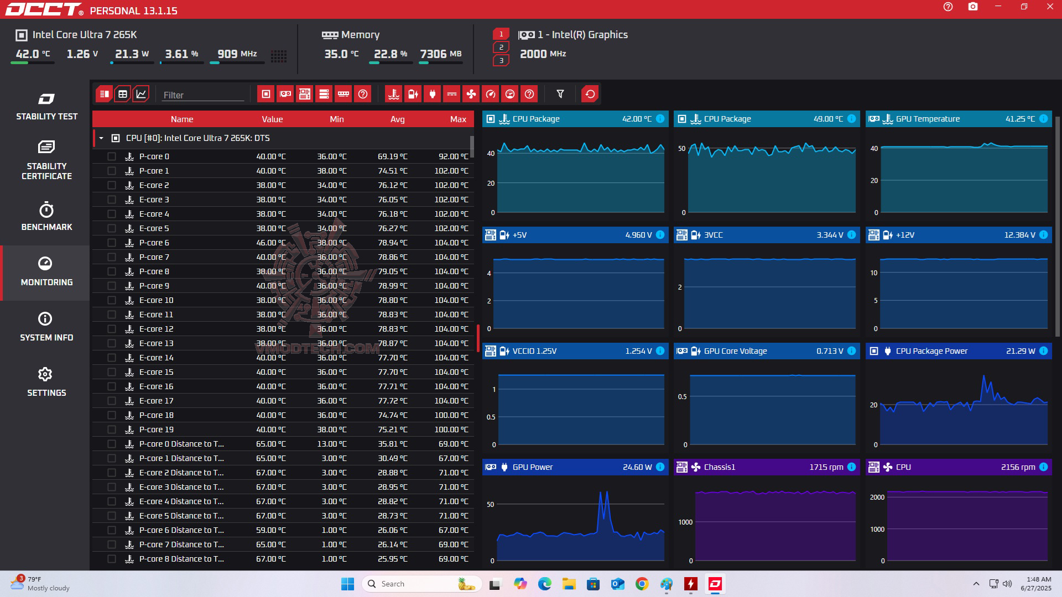Check the E-core 10 checkbox
The image size is (1062, 597).
click(x=112, y=300)
